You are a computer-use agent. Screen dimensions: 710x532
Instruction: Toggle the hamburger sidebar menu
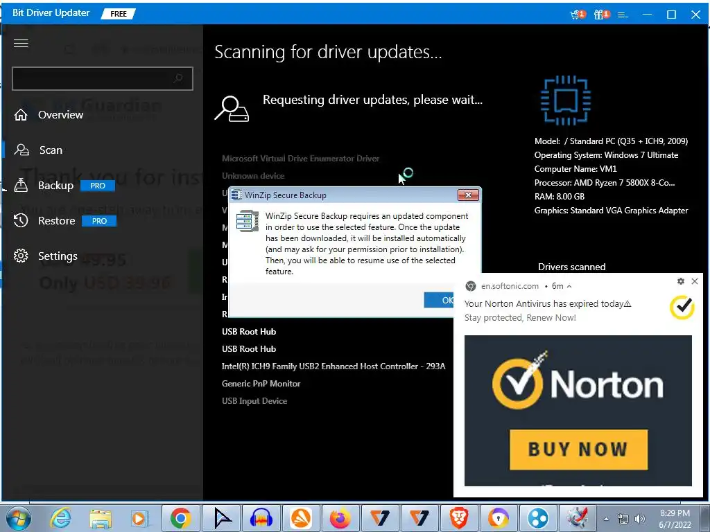coord(21,43)
